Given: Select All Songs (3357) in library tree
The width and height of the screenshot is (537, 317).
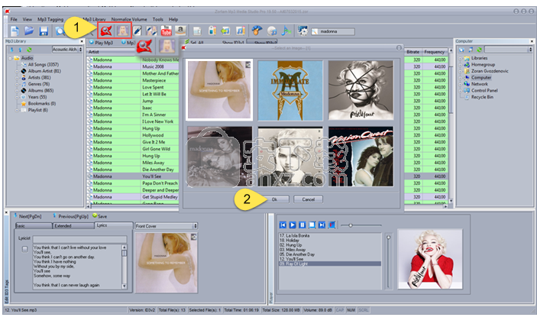Looking at the screenshot, I should (x=43, y=64).
